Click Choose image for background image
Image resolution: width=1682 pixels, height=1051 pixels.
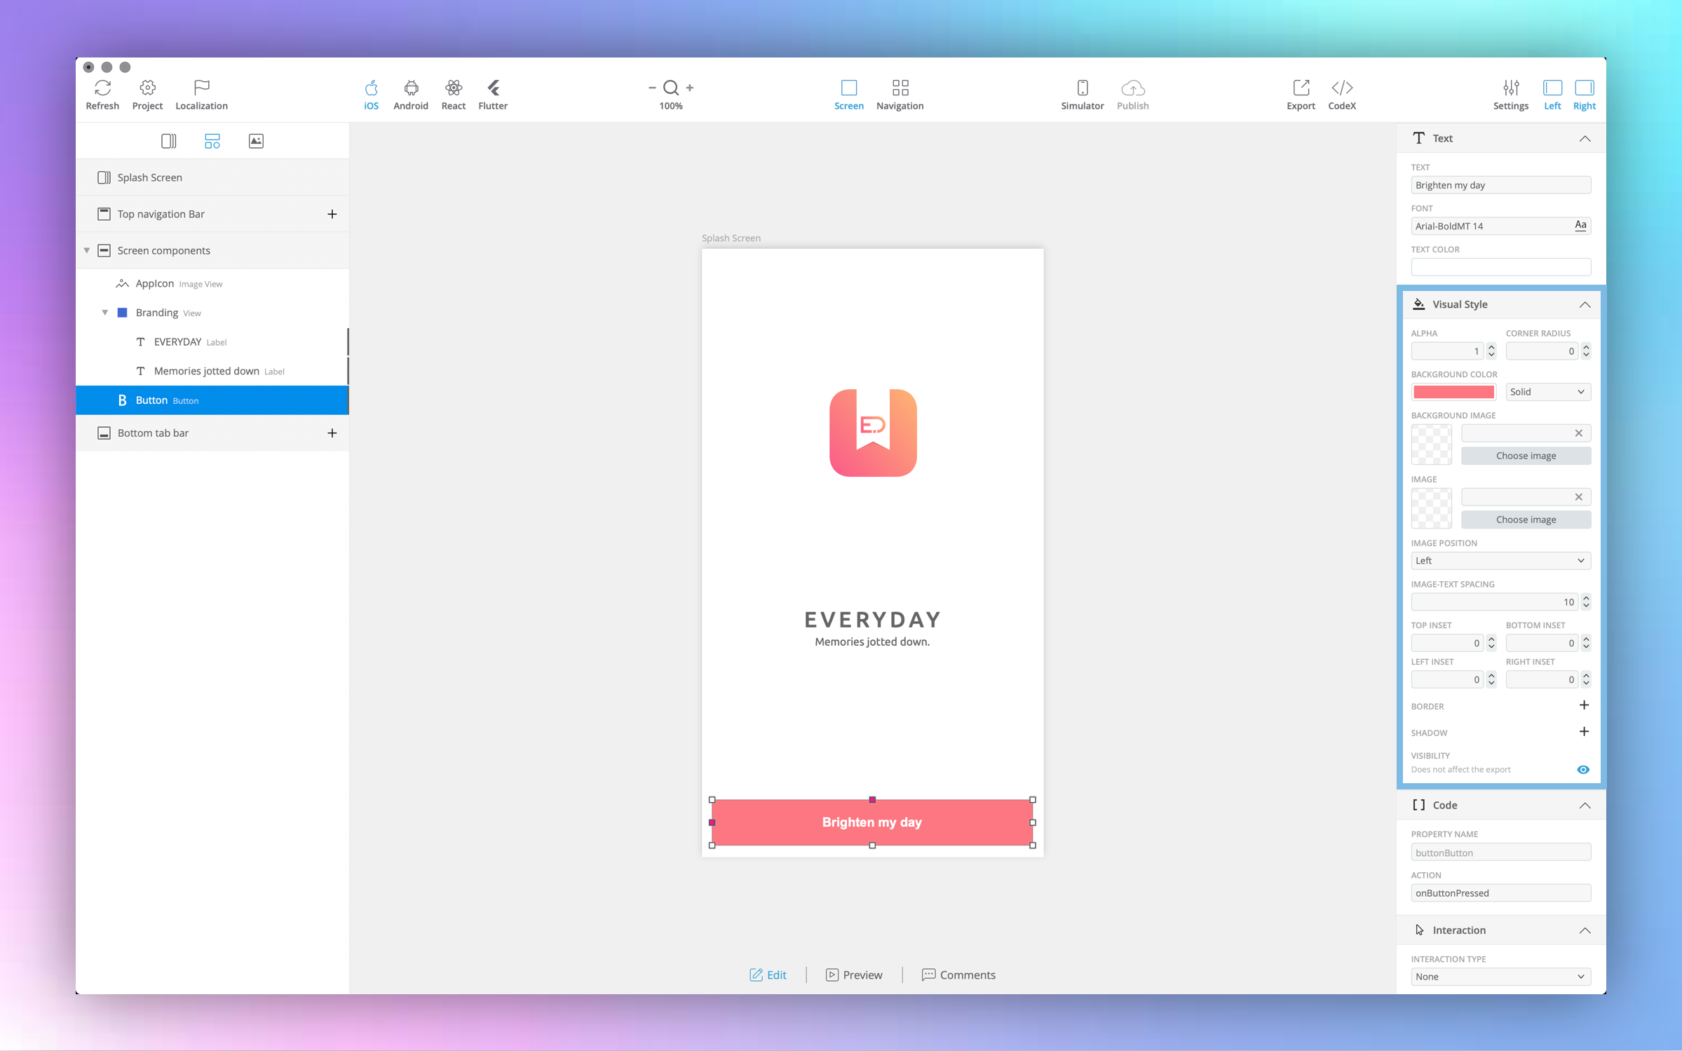tap(1525, 456)
